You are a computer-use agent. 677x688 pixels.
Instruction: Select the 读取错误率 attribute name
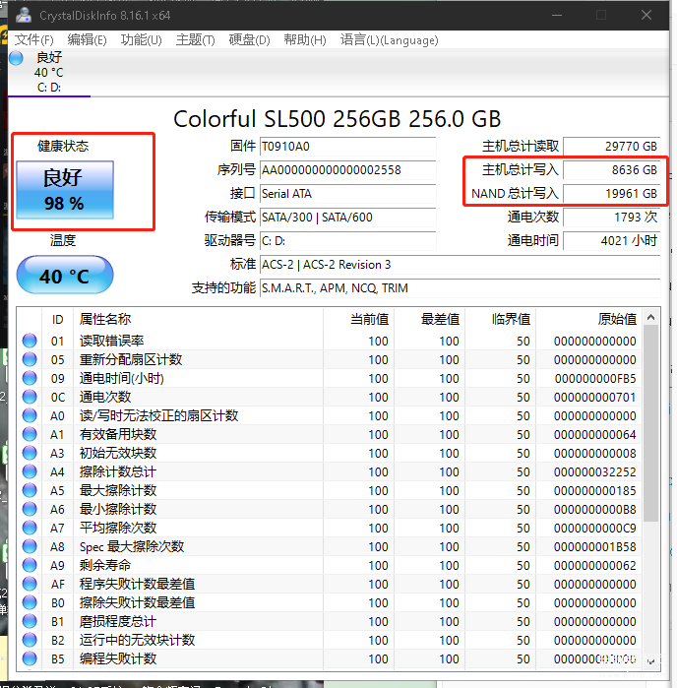[x=111, y=341]
